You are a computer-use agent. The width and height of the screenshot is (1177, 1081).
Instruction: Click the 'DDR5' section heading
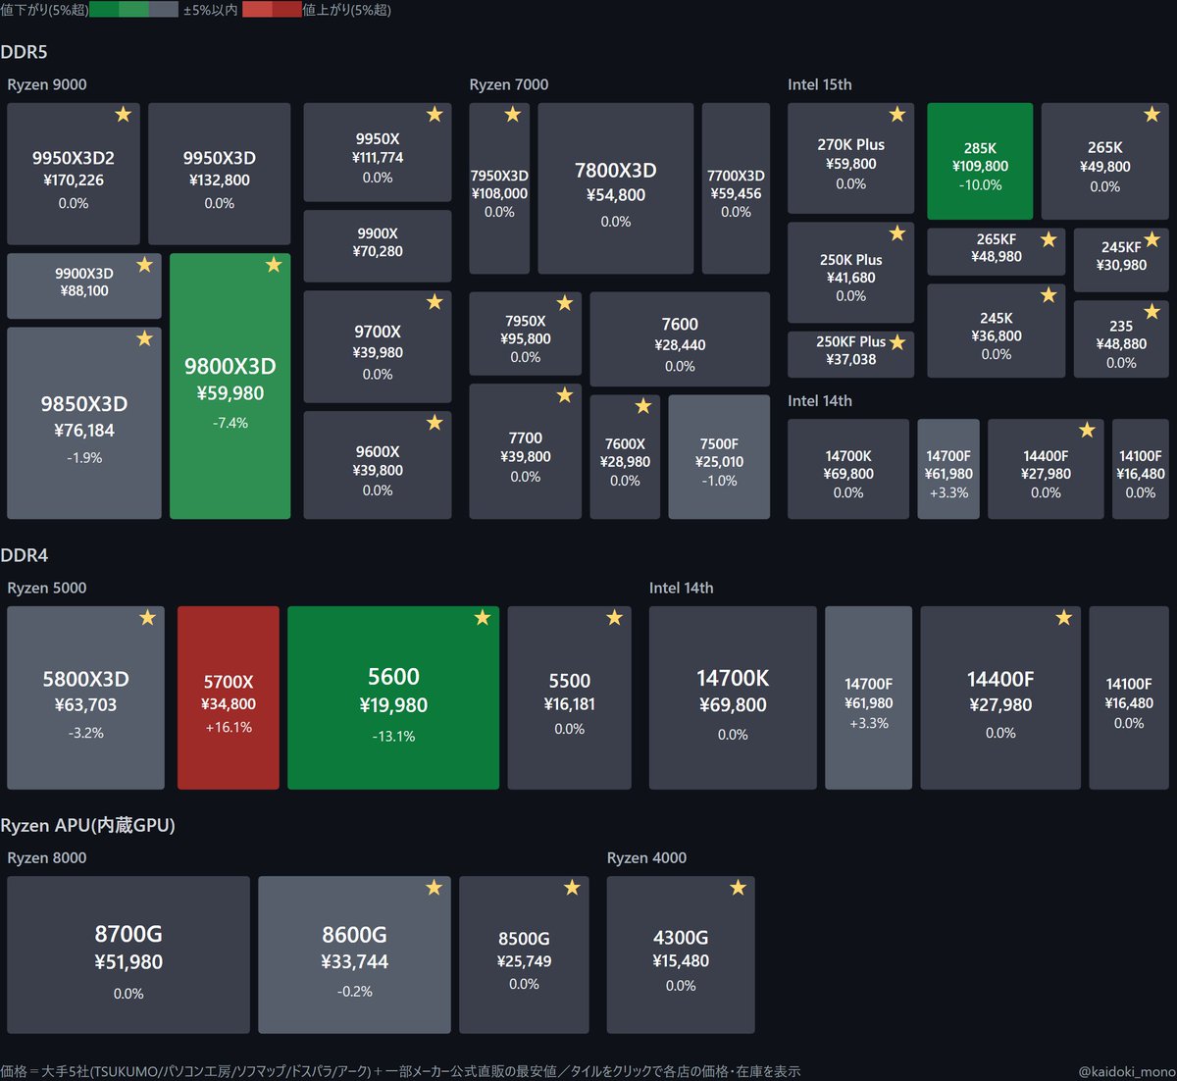24,52
